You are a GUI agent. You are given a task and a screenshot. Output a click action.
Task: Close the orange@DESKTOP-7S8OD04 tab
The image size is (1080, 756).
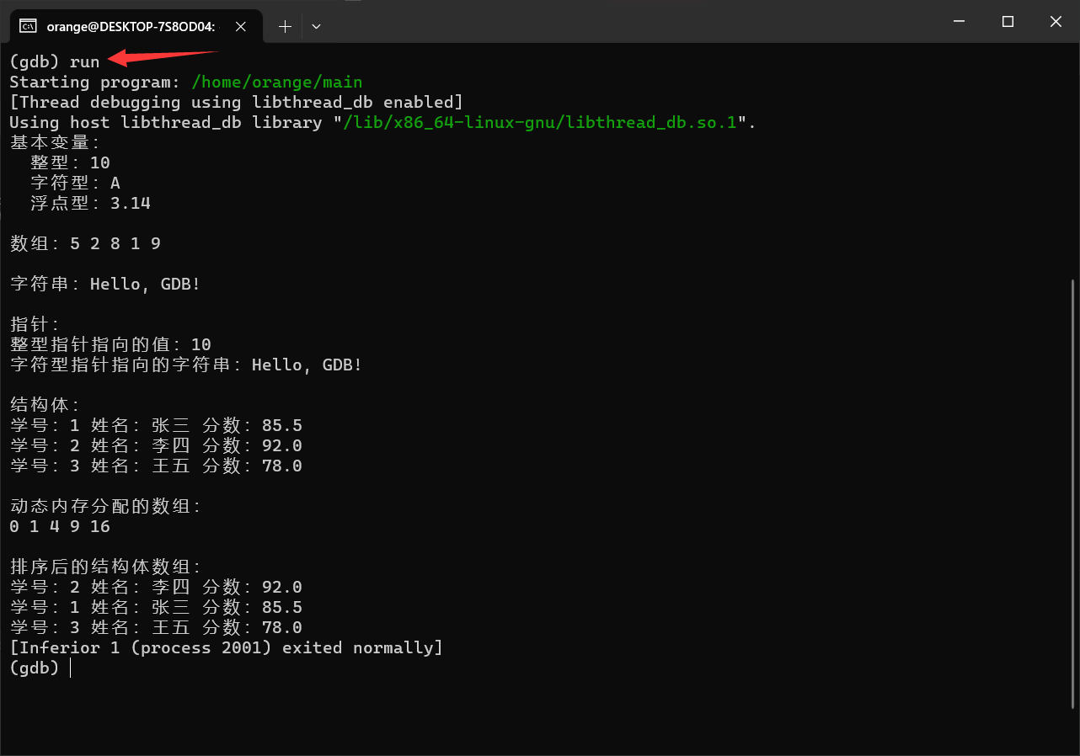[241, 26]
